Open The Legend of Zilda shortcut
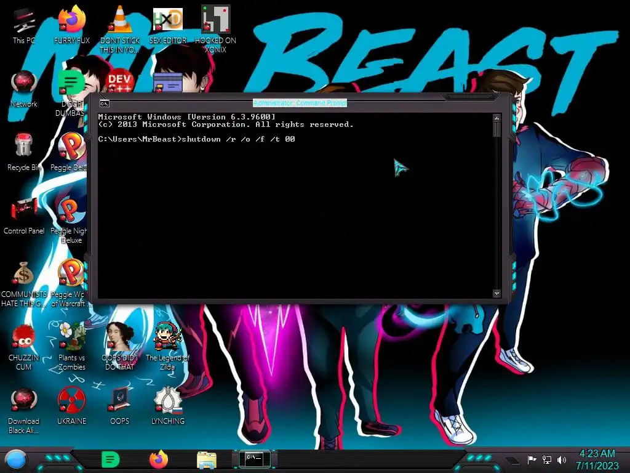Viewport: 630px width, 473px height. pos(168,346)
